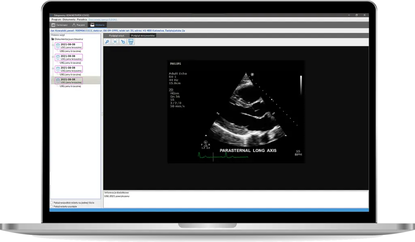This screenshot has height=242, width=415.
Task: Click the magnifier zoom tool icon
Action: pyautogui.click(x=107, y=42)
